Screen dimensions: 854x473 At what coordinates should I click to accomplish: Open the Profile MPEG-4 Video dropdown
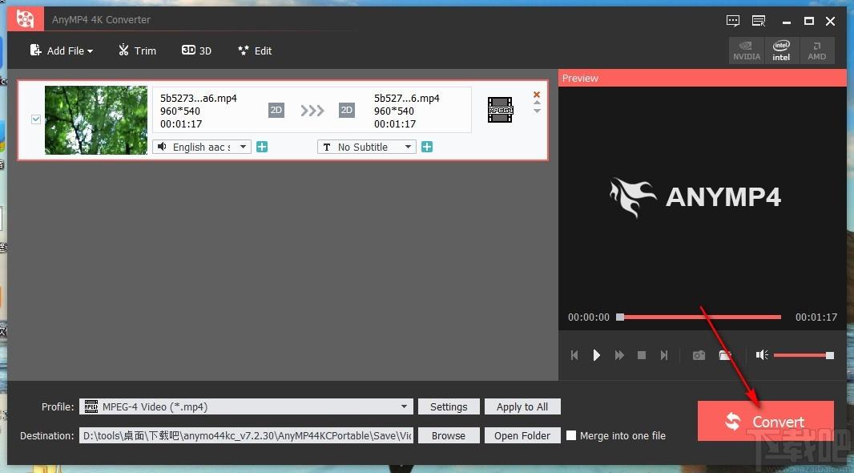coord(246,406)
